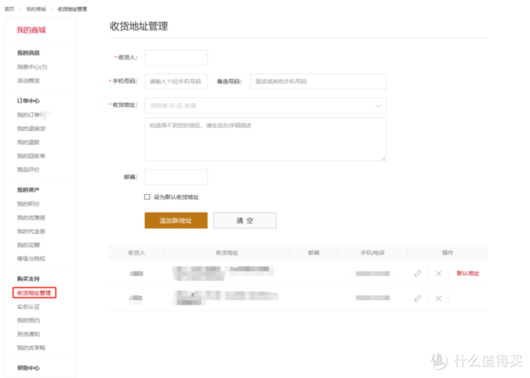This screenshot has width=530, height=378.
Task: Focus the detailed address textarea
Action: coord(265,140)
